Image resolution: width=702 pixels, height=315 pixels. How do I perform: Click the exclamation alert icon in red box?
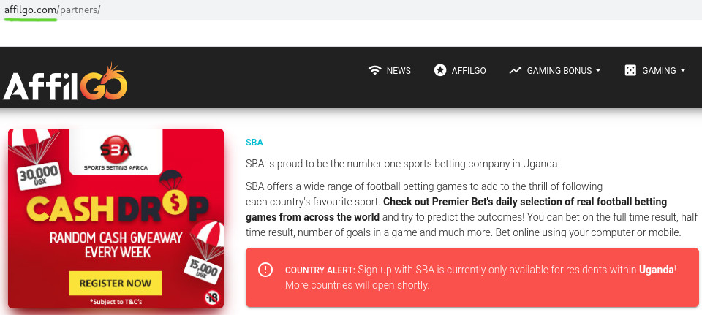[265, 270]
